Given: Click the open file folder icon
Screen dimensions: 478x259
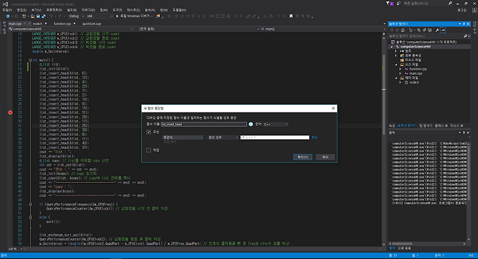Looking at the screenshot, I should pos(33,16).
